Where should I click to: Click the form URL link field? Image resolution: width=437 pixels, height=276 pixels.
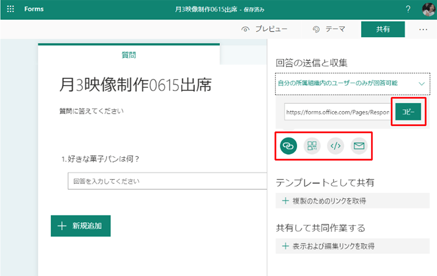[337, 112]
